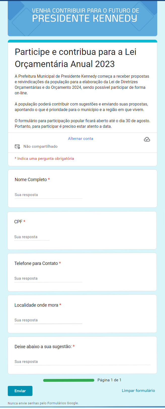The height and width of the screenshot is (409, 165).
Task: Click the red required-question notice
Action: 44,159
